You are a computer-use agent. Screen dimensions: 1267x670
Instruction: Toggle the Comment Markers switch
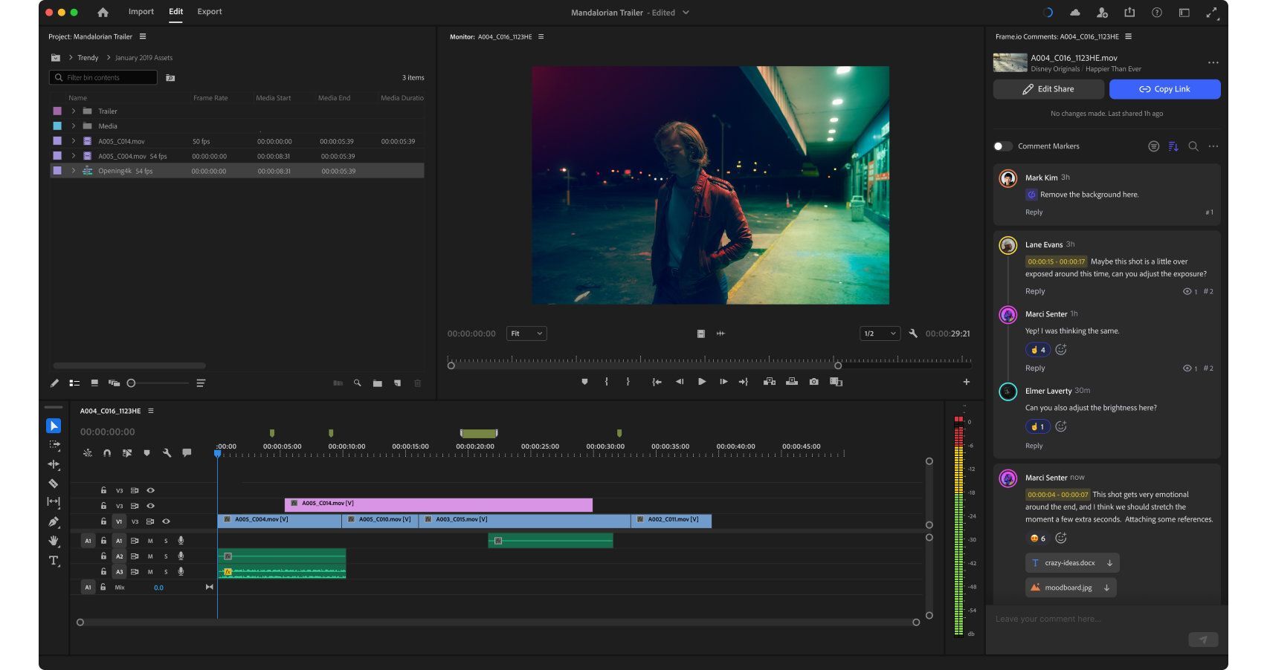[x=1003, y=146]
